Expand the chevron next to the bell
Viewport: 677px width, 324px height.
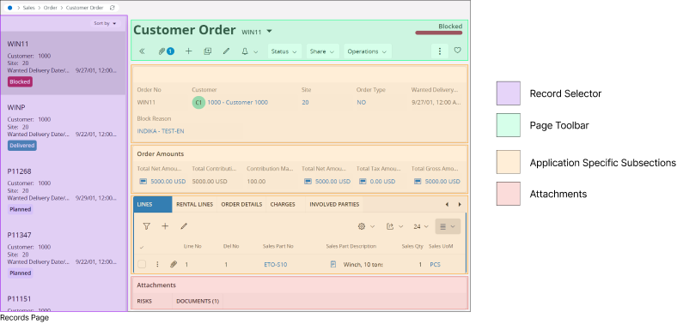point(256,51)
